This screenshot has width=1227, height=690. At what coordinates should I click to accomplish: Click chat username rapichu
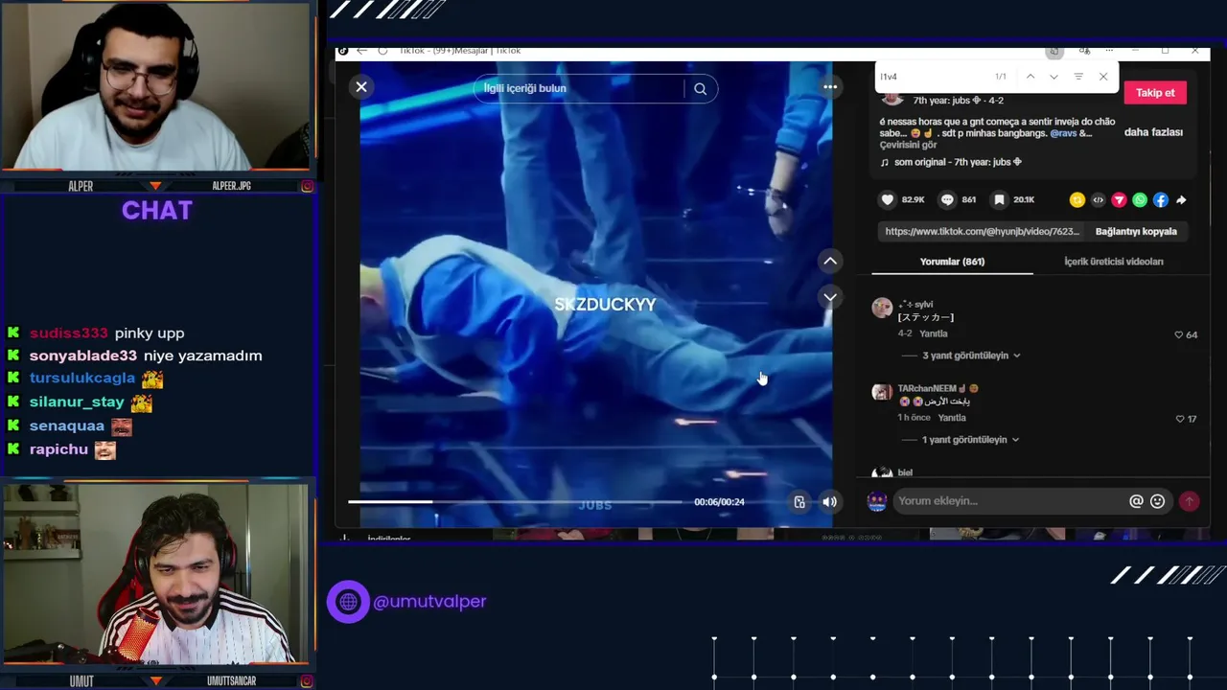pyautogui.click(x=58, y=448)
